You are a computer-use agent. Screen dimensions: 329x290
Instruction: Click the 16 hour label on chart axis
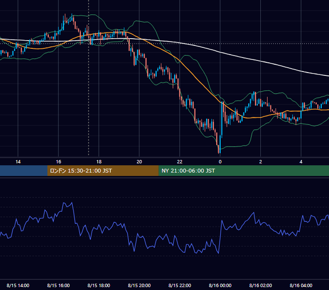point(59,162)
